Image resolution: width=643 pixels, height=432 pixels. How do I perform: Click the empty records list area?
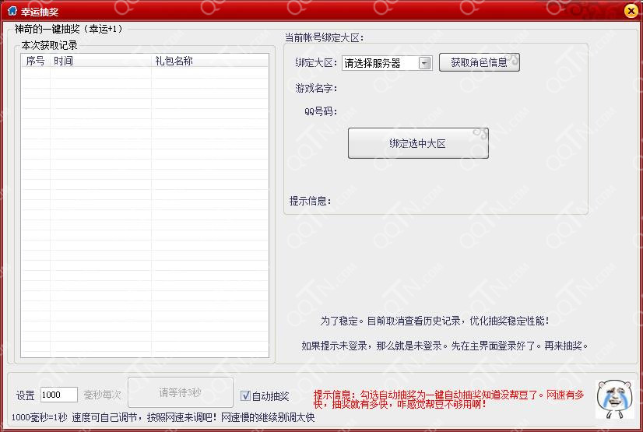(x=145, y=210)
